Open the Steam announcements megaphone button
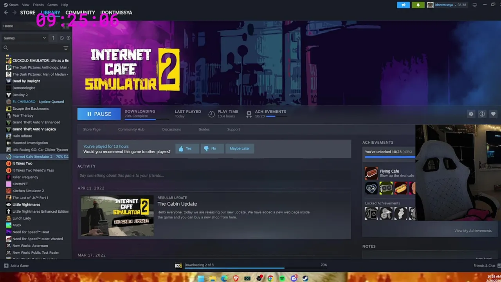 click(403, 5)
